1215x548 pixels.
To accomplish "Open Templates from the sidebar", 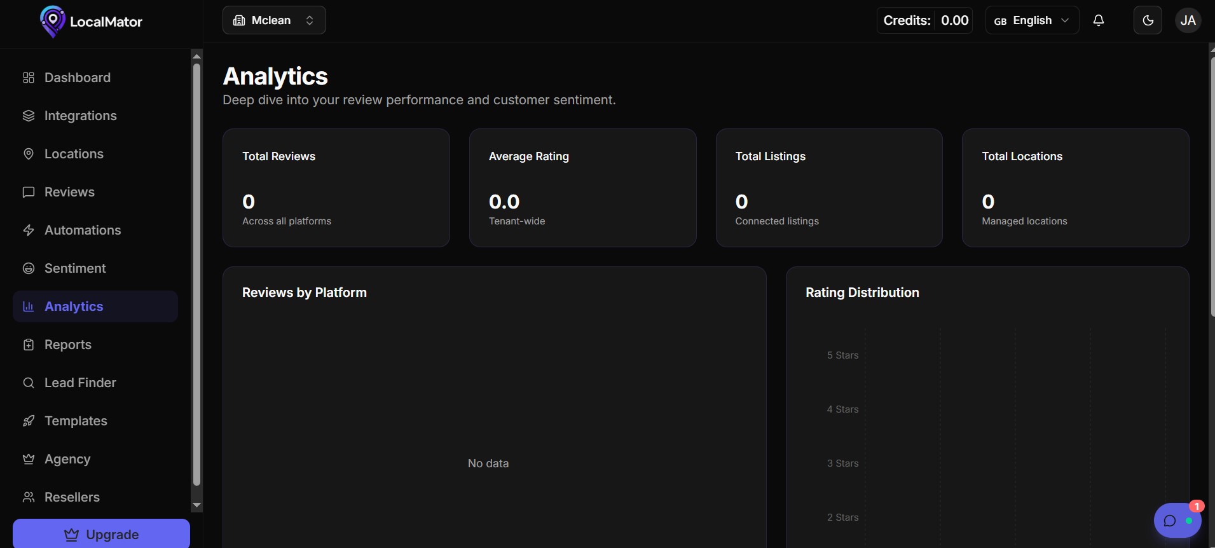I will 95,421.
